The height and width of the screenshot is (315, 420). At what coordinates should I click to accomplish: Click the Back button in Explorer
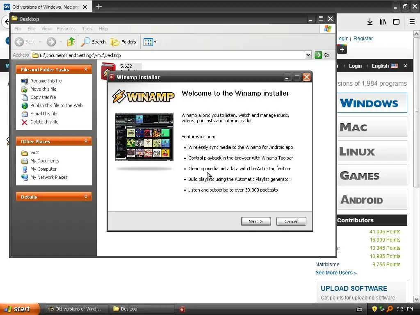pos(25,42)
